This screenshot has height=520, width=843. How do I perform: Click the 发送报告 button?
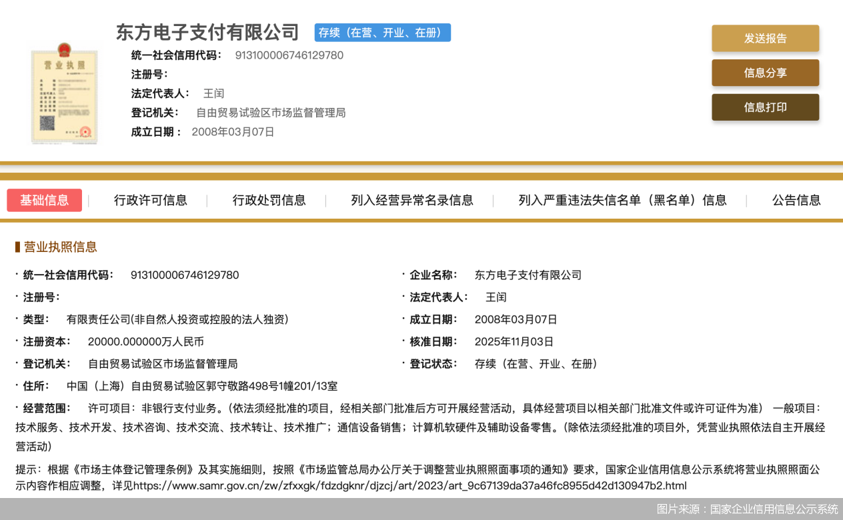point(765,38)
